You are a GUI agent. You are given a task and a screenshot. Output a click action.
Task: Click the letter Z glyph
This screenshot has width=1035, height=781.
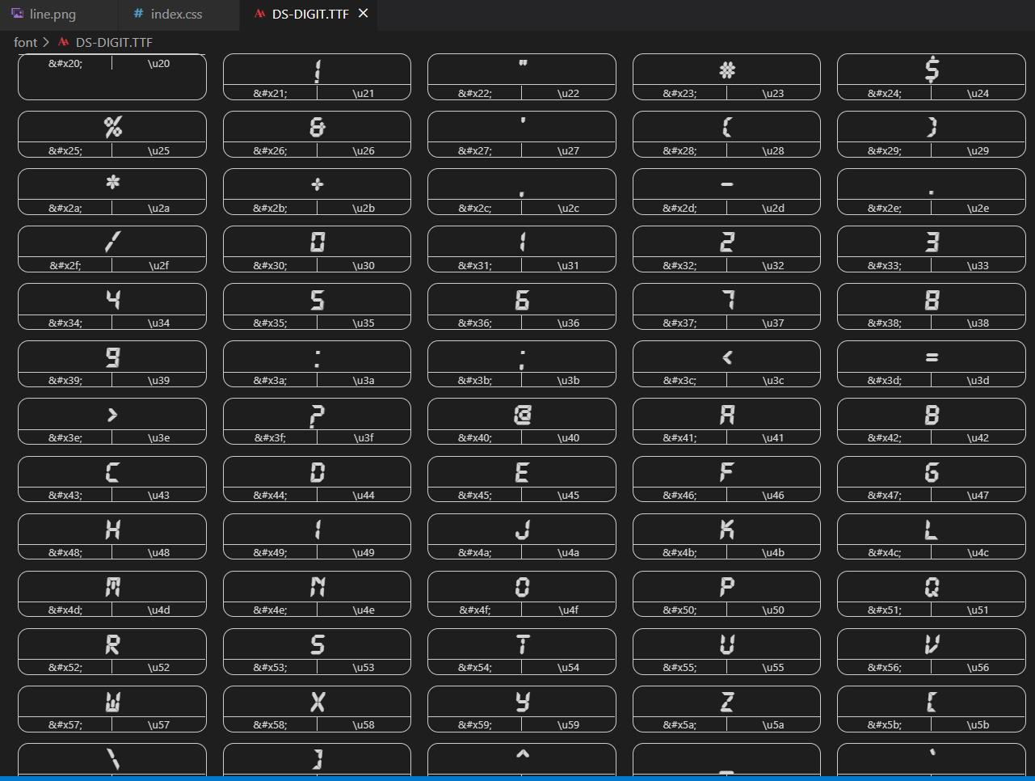click(726, 702)
